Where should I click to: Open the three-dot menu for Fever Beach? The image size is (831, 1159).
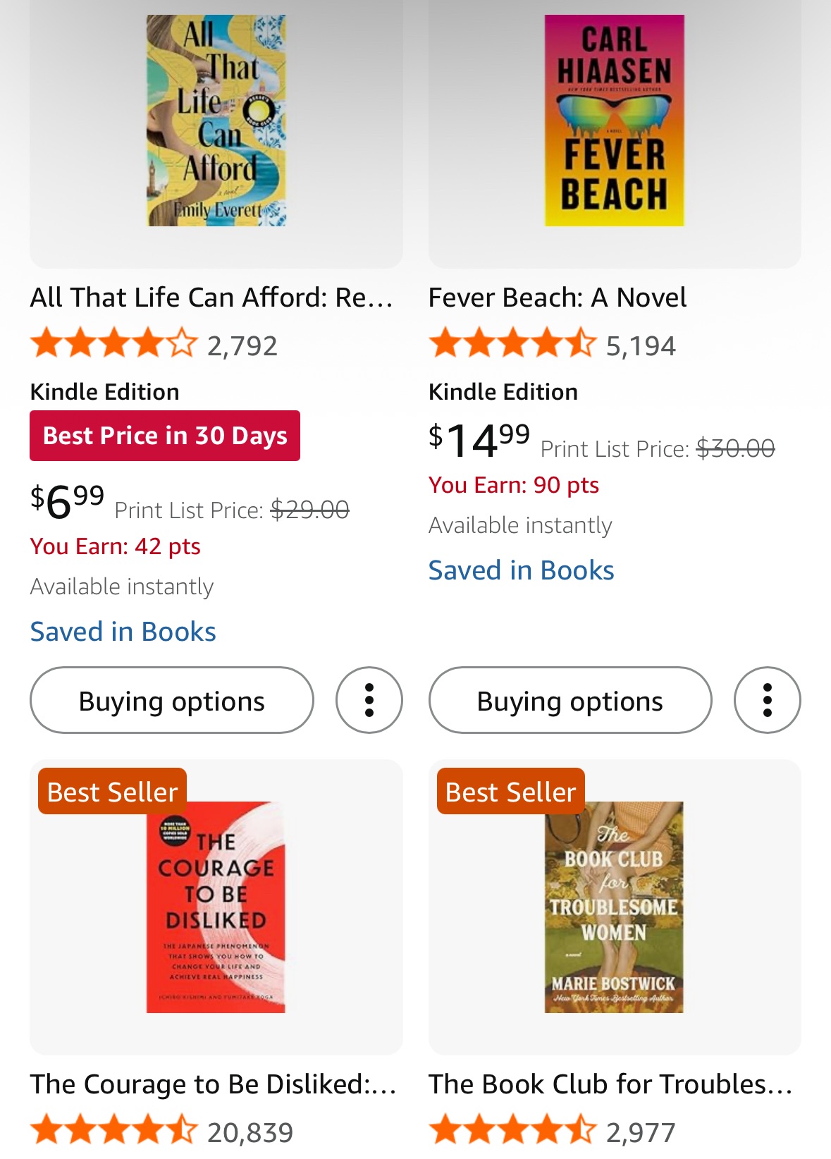tap(767, 700)
